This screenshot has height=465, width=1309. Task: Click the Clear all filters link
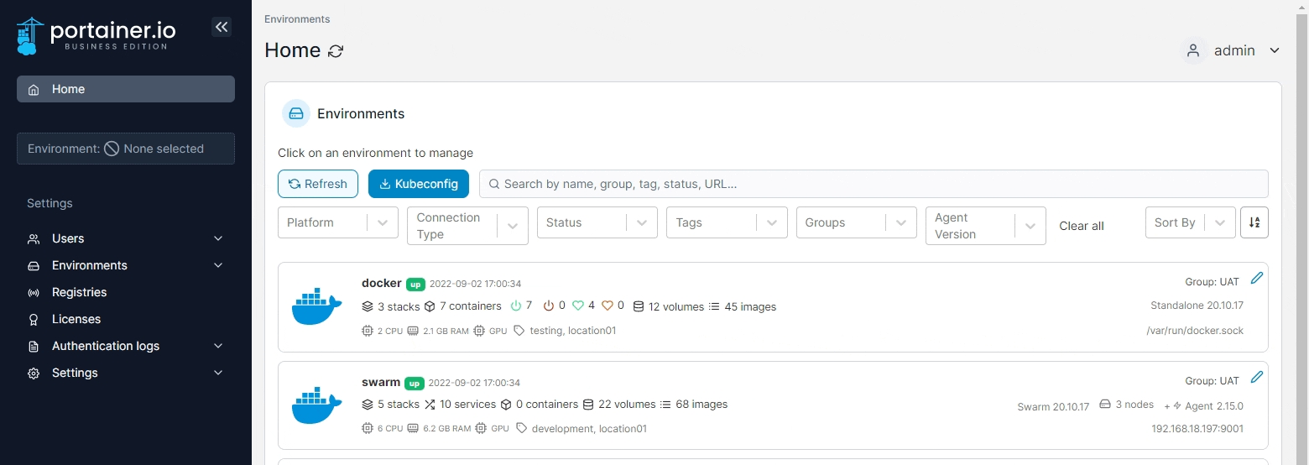[1081, 226]
